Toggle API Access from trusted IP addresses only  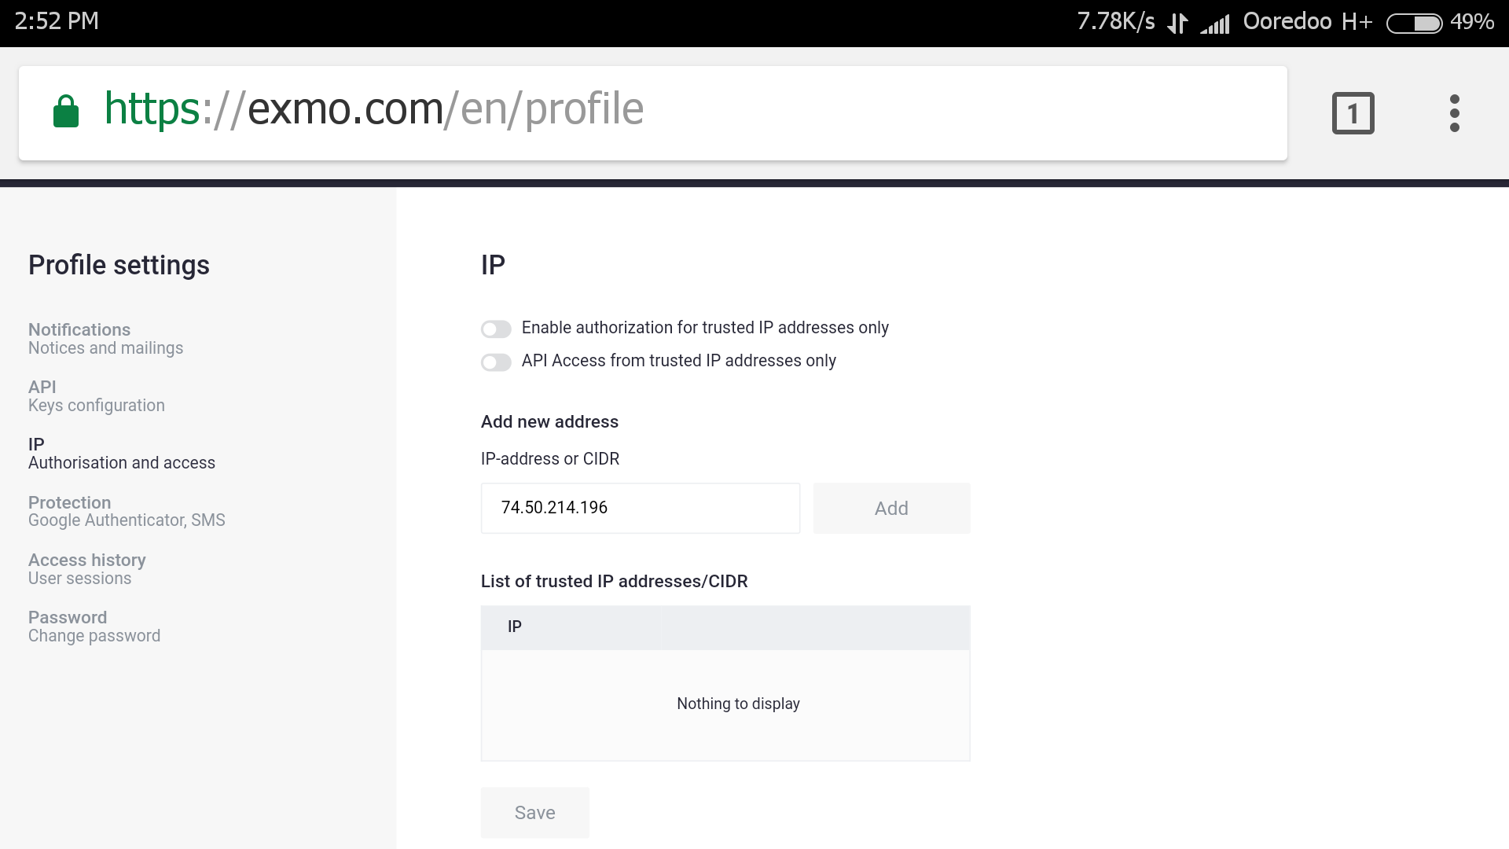[495, 360]
